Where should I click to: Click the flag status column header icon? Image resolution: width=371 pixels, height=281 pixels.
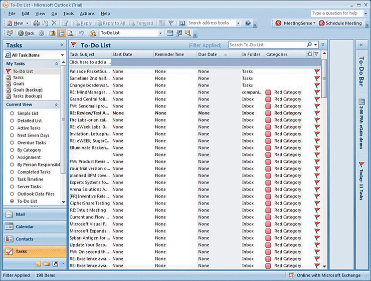click(316, 54)
